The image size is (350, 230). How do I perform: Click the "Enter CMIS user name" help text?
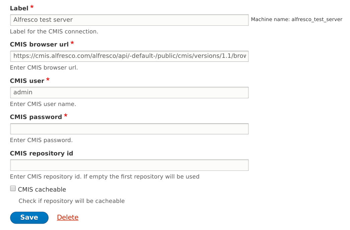43,104
